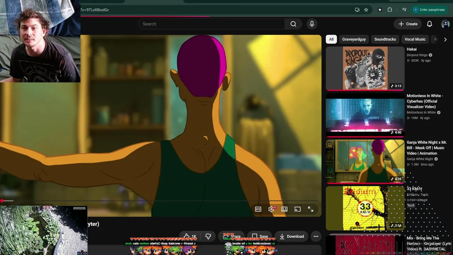Open the Mix - Bring Me The Horizon title

point(429,244)
